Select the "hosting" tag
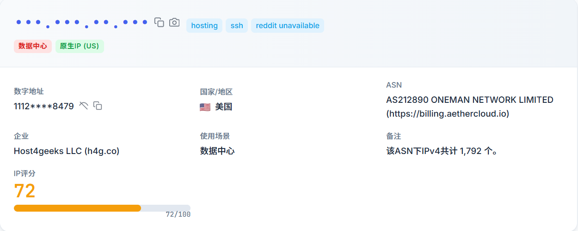 (x=204, y=26)
